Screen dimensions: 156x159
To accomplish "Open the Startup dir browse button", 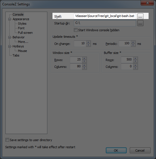I will click(x=140, y=23).
